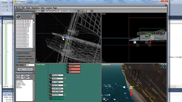Close the placement panel with its red button
The width and height of the screenshot is (182, 102).
pos(34,50)
